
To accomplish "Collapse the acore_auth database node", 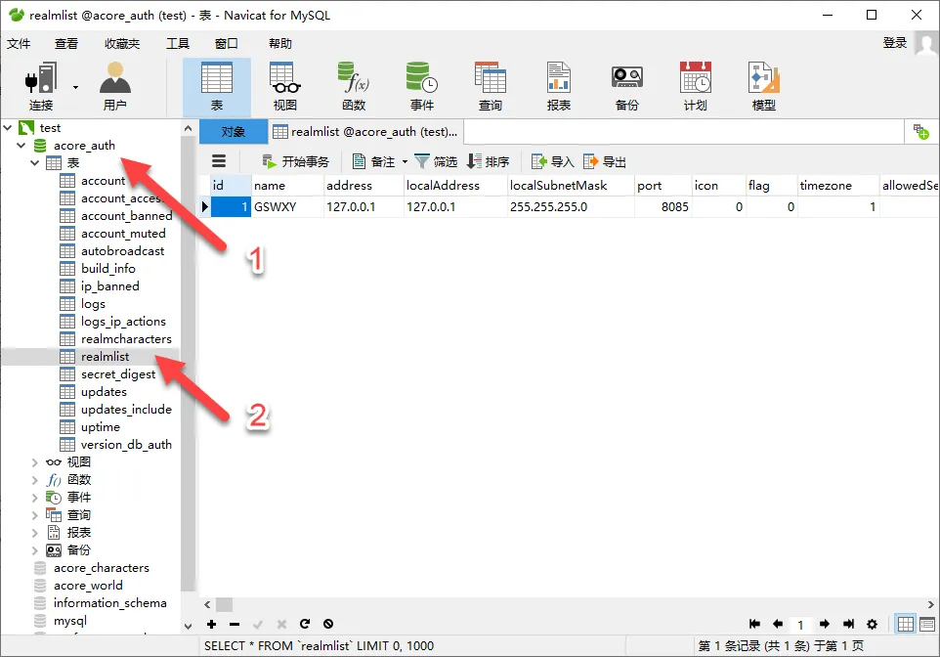I will click(21, 146).
